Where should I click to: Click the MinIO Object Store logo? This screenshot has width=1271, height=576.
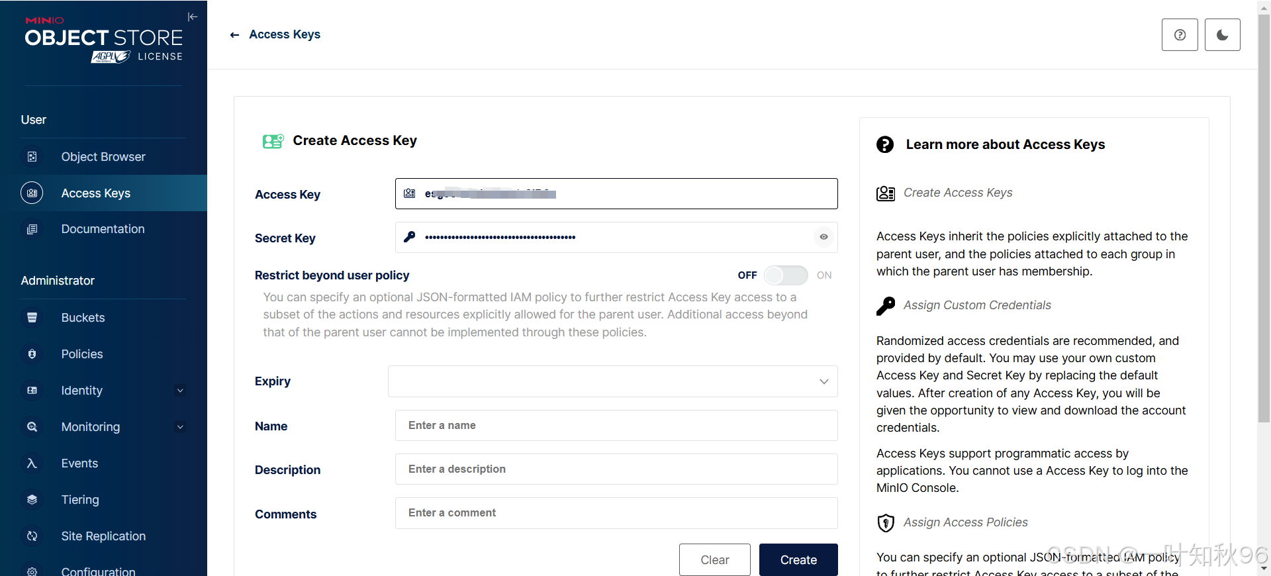[104, 40]
